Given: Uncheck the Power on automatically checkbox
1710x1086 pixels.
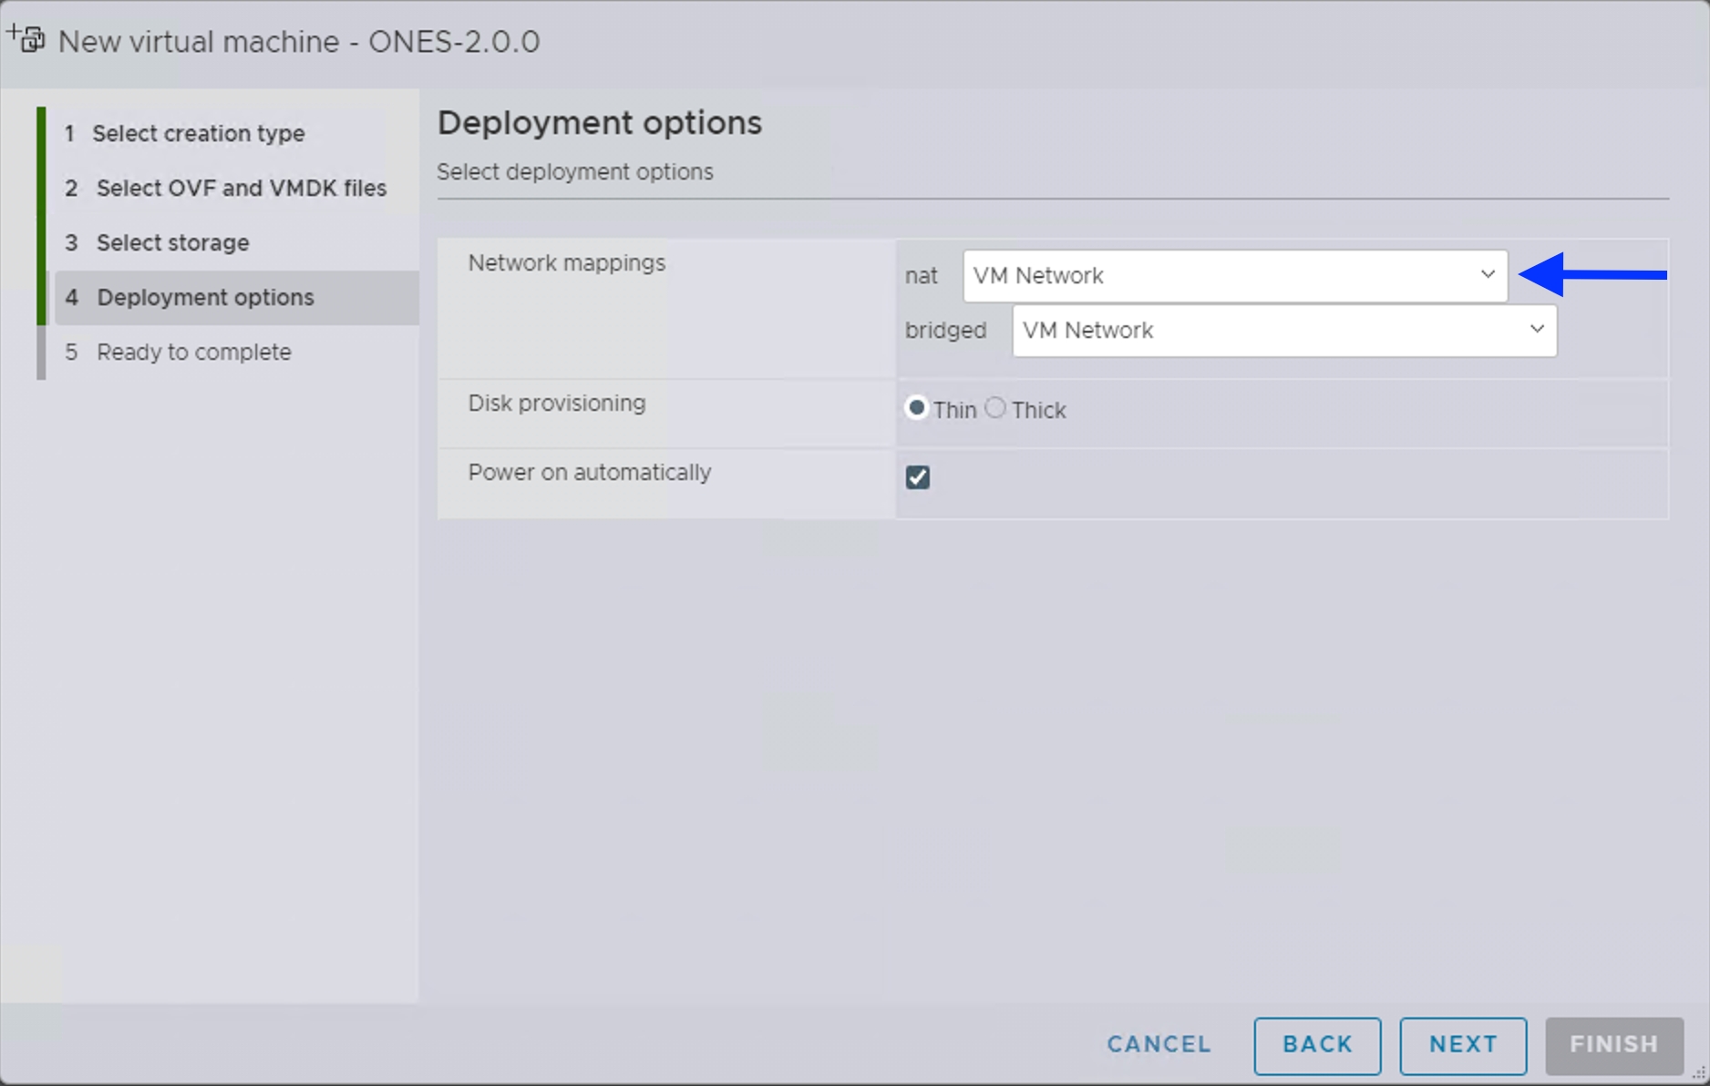Looking at the screenshot, I should 917,477.
